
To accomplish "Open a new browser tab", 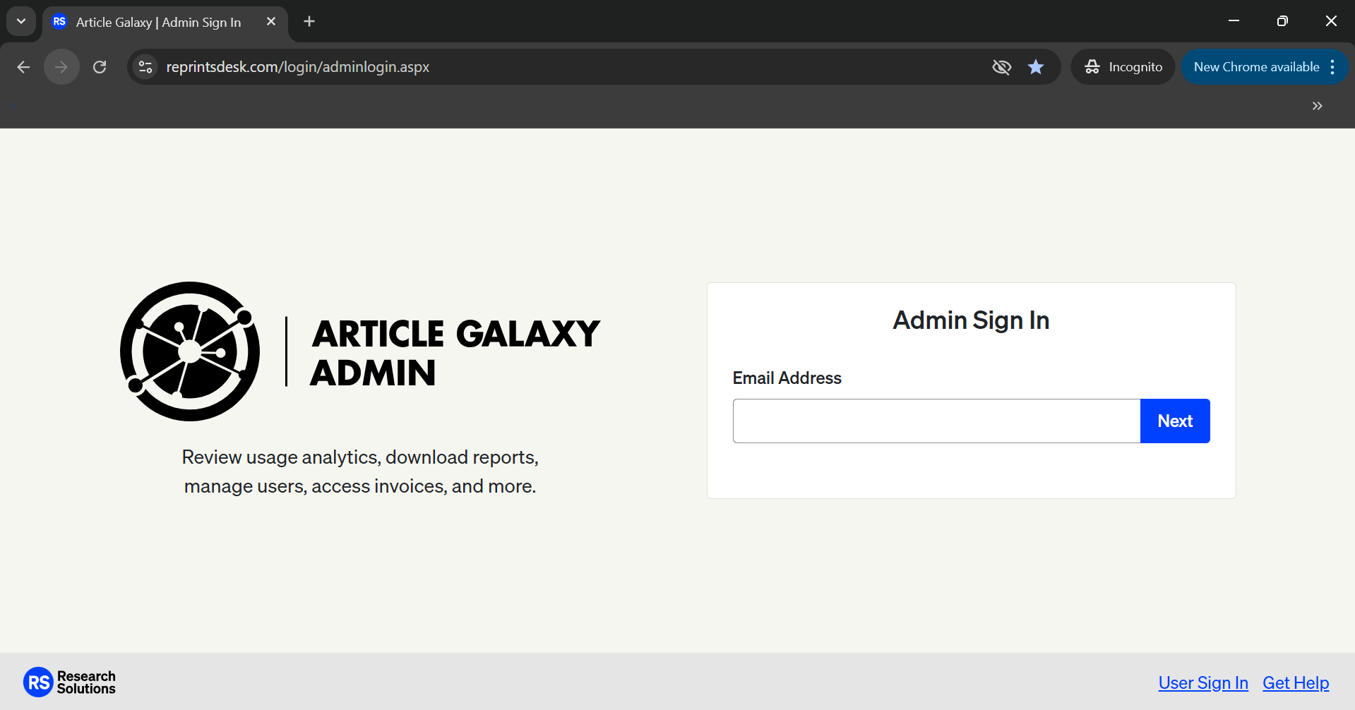I will (x=309, y=21).
